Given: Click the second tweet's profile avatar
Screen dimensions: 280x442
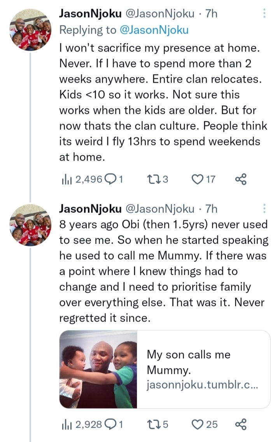Looking at the screenshot, I should (x=30, y=225).
